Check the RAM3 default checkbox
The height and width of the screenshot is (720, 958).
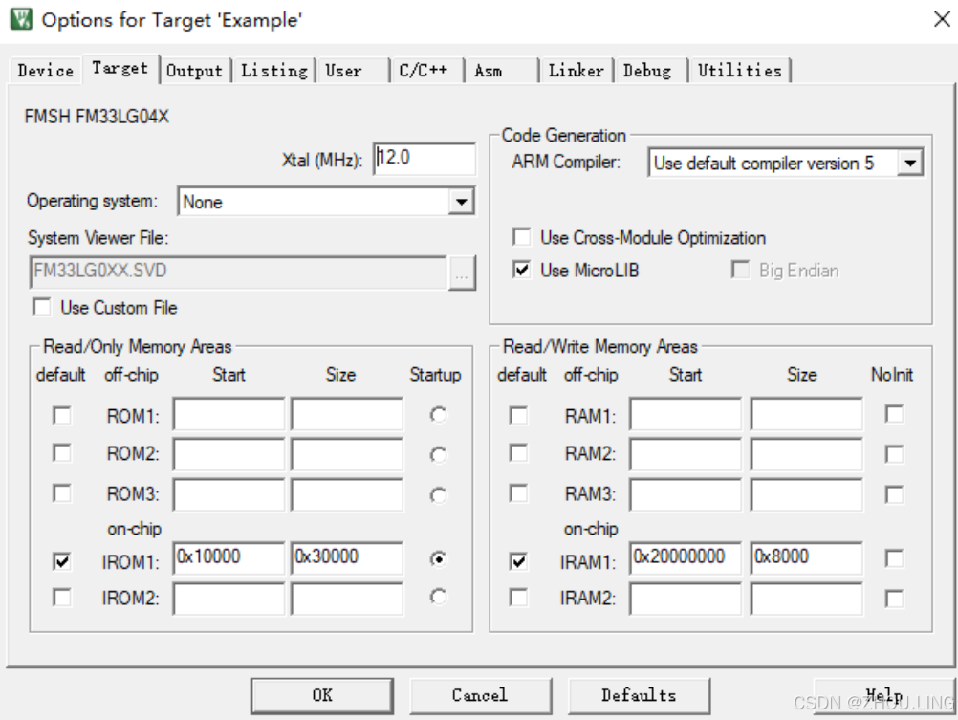click(x=519, y=493)
